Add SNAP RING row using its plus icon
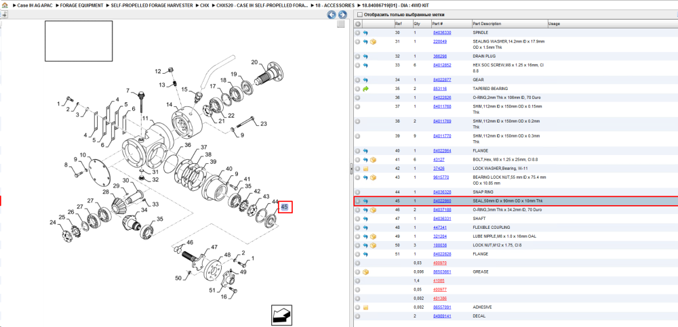This screenshot has height=327, width=678. pos(357,192)
